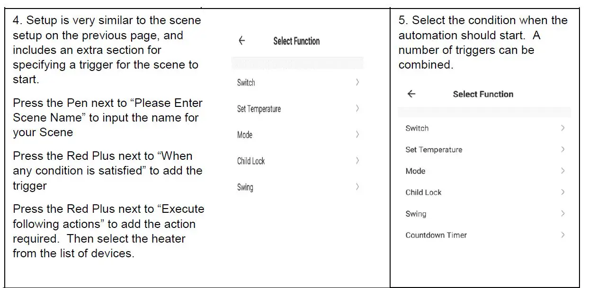
Task: Expand Switch chevron in right list
Action: coord(562,128)
